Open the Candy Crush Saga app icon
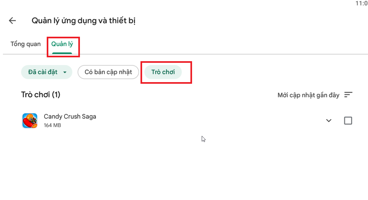Image resolution: width=368 pixels, height=200 pixels. [30, 121]
